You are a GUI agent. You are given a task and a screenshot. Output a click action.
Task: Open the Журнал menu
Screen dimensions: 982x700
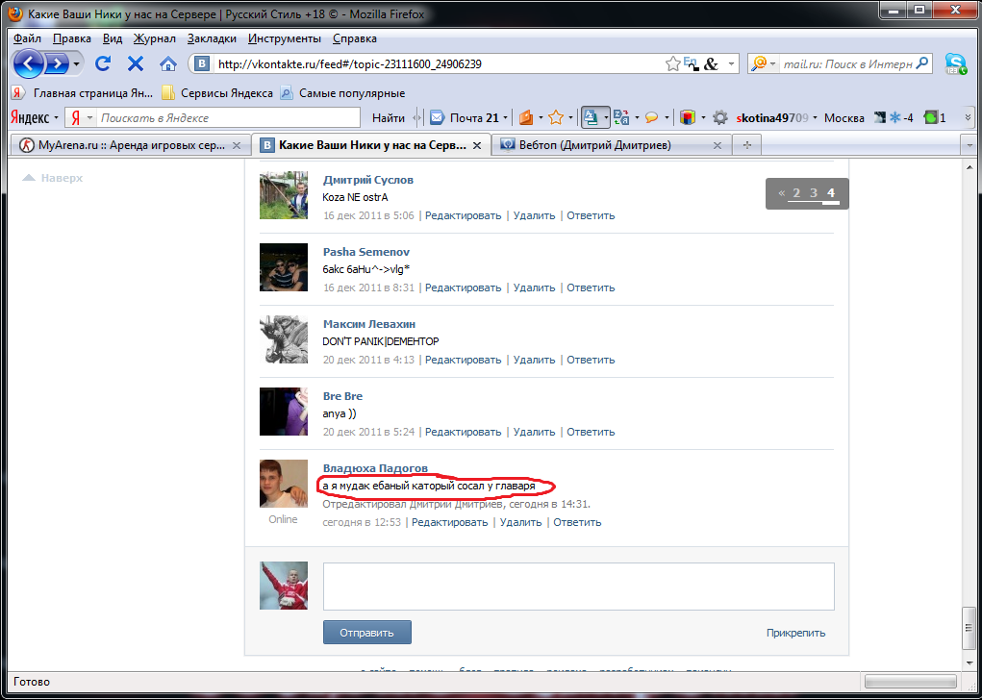155,38
